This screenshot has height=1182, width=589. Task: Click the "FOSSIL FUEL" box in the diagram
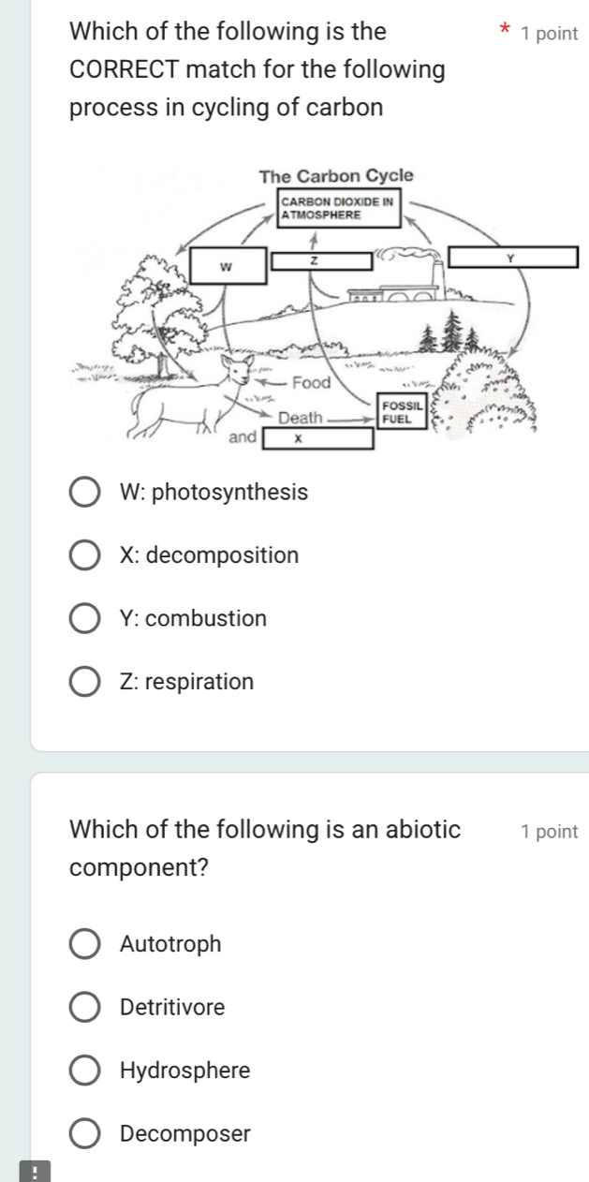(x=403, y=410)
